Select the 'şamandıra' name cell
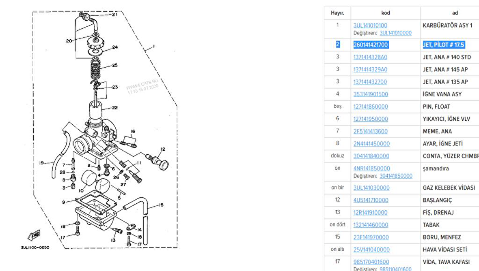 [450, 172]
